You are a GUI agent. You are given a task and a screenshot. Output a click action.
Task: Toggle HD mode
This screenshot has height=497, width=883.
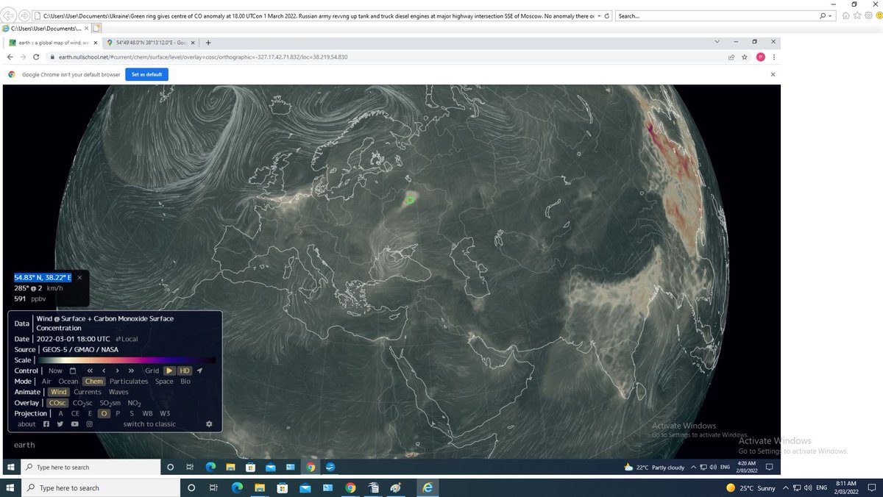185,371
